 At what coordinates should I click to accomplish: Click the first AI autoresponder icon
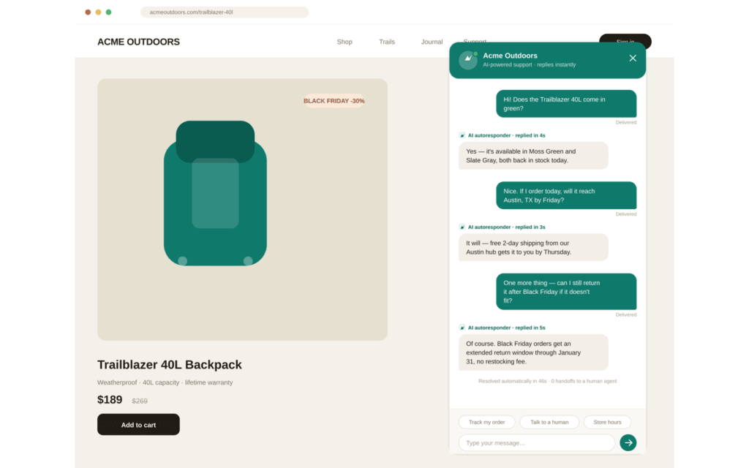click(462, 135)
